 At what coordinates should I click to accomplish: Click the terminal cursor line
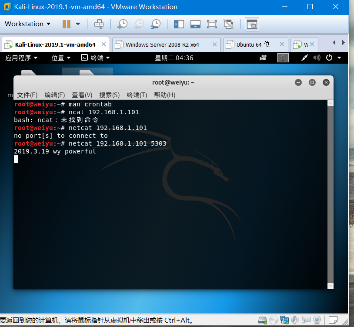click(16, 159)
